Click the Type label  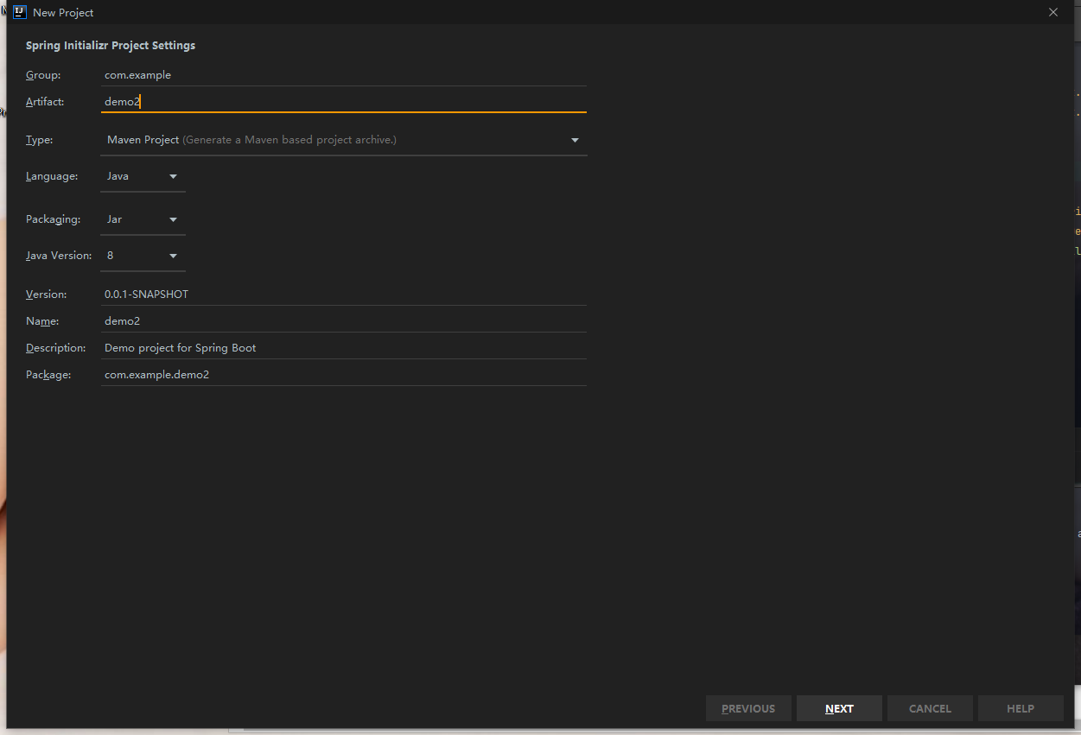40,140
